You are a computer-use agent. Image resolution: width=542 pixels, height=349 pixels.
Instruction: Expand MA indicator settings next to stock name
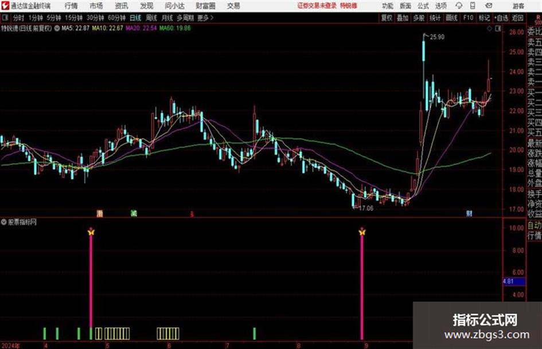click(57, 28)
